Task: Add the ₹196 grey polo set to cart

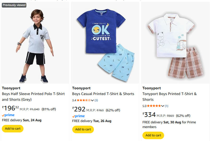Action: [13, 129]
